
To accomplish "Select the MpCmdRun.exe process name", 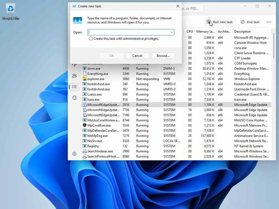I will coord(99,125).
